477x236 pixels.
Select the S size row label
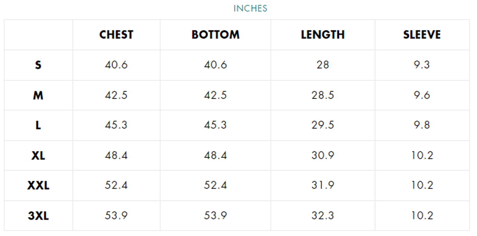coord(38,65)
